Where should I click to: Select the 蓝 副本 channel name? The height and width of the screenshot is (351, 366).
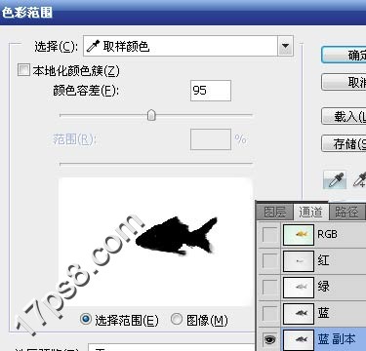pyautogui.click(x=337, y=339)
